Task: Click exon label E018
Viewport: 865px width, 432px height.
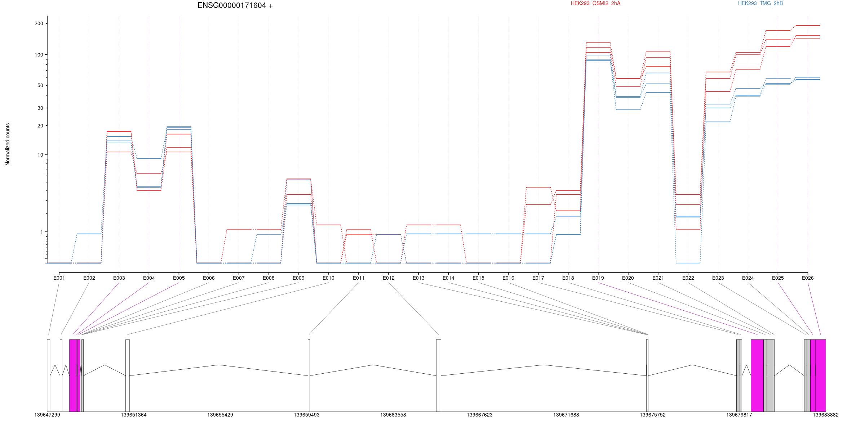Action: (x=568, y=278)
